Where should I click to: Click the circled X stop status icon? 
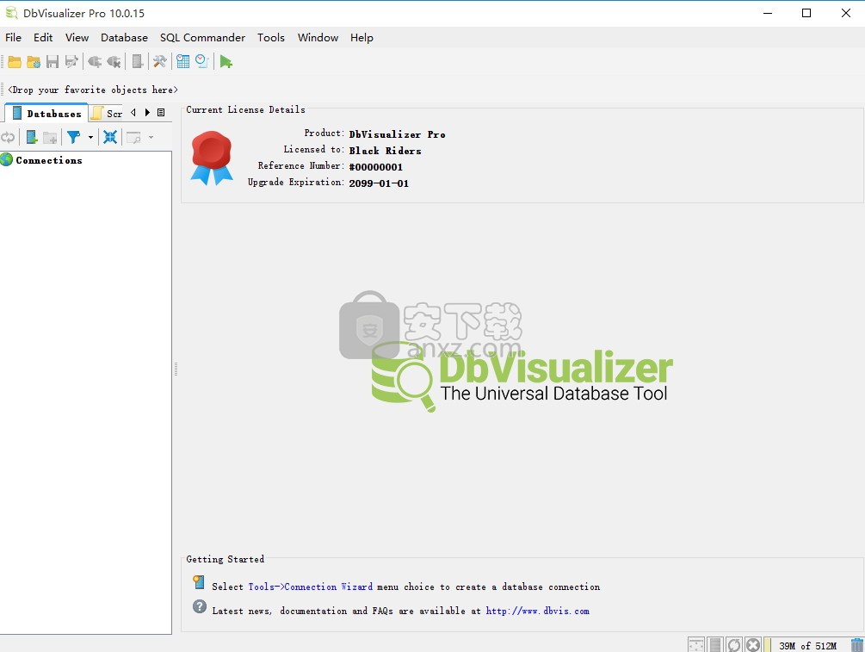point(753,645)
